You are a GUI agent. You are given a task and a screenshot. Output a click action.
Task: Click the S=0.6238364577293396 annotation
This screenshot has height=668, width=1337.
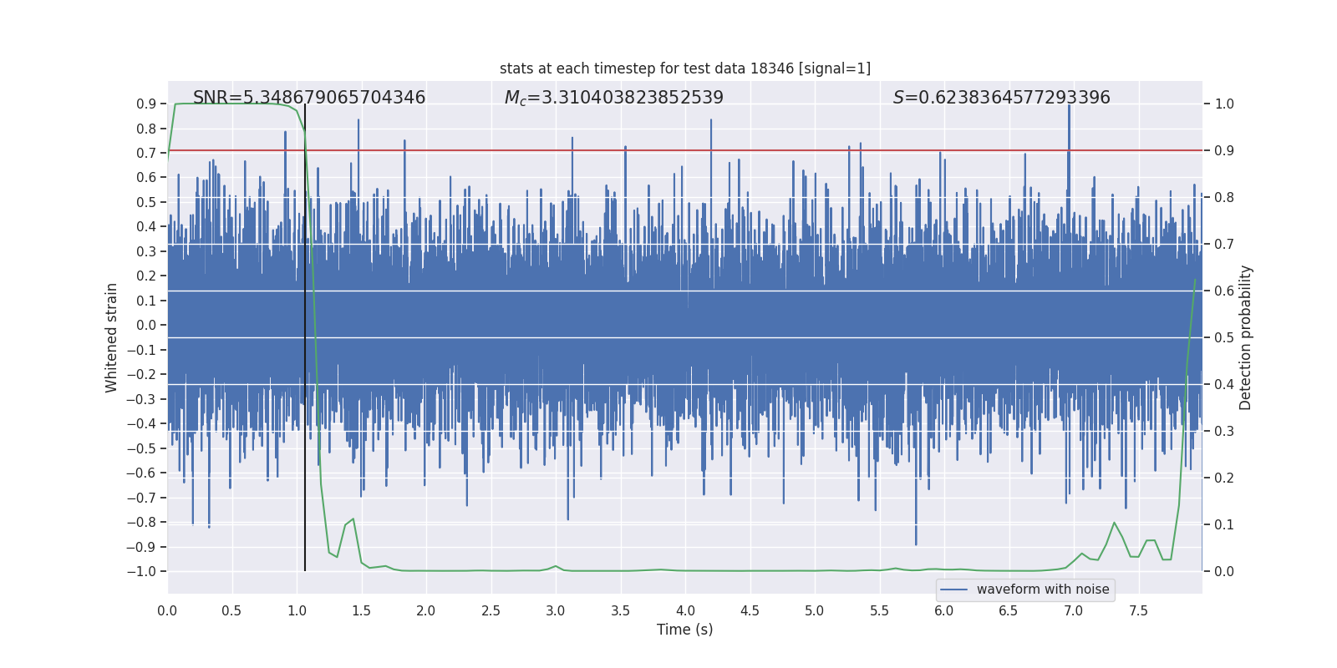tap(1002, 98)
